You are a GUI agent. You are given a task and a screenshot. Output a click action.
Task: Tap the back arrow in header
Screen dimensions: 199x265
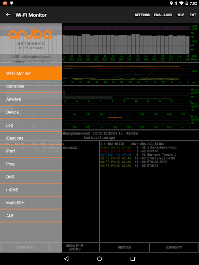[x=8, y=15]
